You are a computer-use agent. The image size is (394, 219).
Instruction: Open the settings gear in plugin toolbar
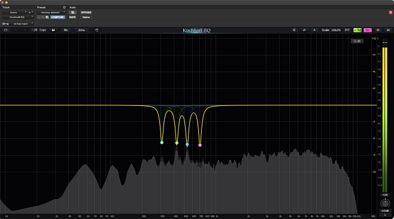coord(378,30)
